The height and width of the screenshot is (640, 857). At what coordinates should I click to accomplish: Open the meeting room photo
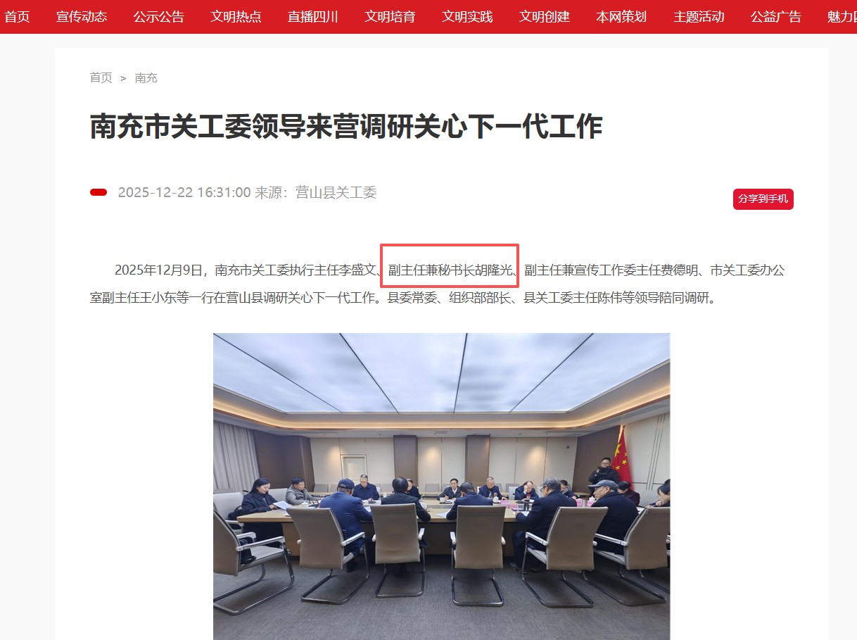click(x=442, y=487)
